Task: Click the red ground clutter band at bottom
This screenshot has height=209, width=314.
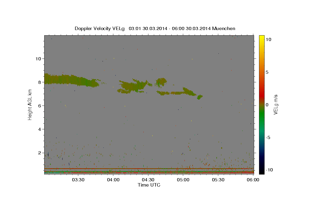Action: tap(149, 173)
